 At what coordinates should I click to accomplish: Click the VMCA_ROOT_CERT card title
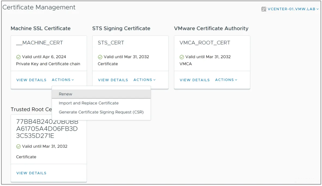click(205, 43)
